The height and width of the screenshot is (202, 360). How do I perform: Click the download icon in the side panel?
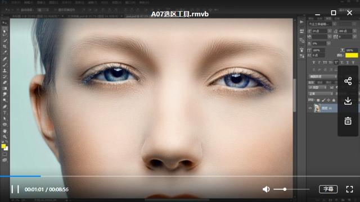(348, 101)
